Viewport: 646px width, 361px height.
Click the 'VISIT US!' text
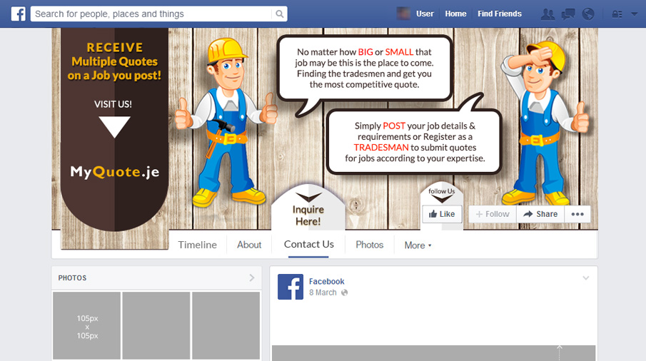point(113,105)
